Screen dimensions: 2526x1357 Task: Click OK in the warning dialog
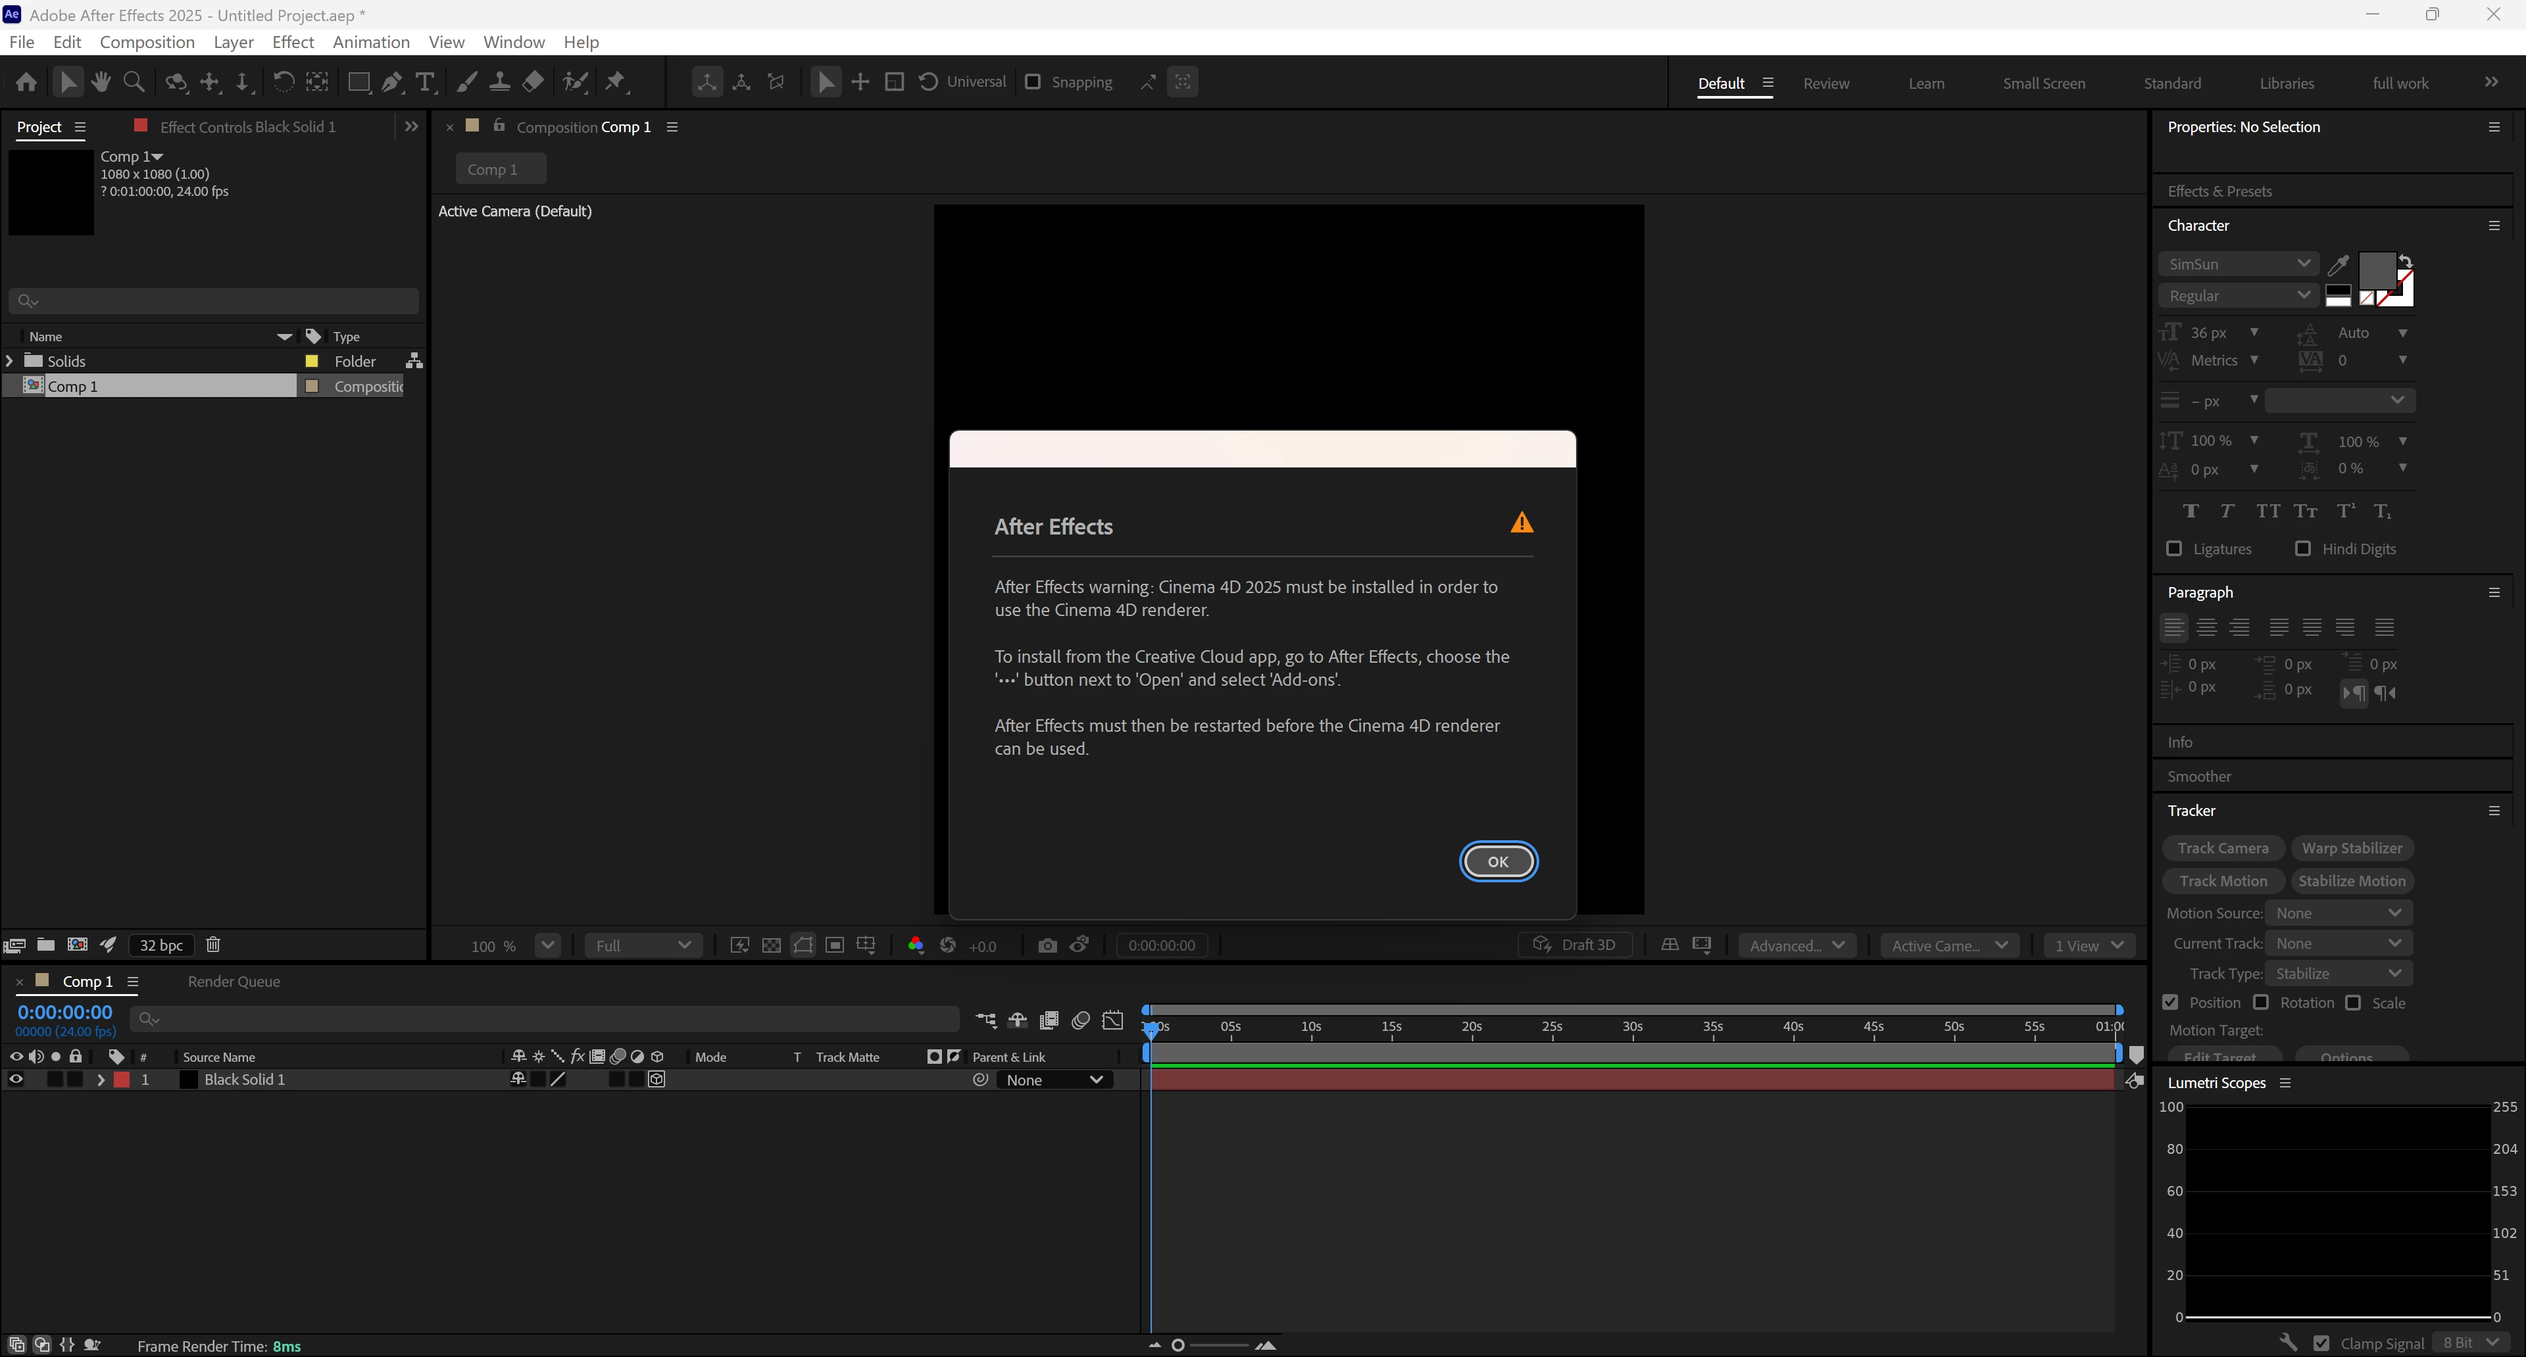pyautogui.click(x=1497, y=861)
